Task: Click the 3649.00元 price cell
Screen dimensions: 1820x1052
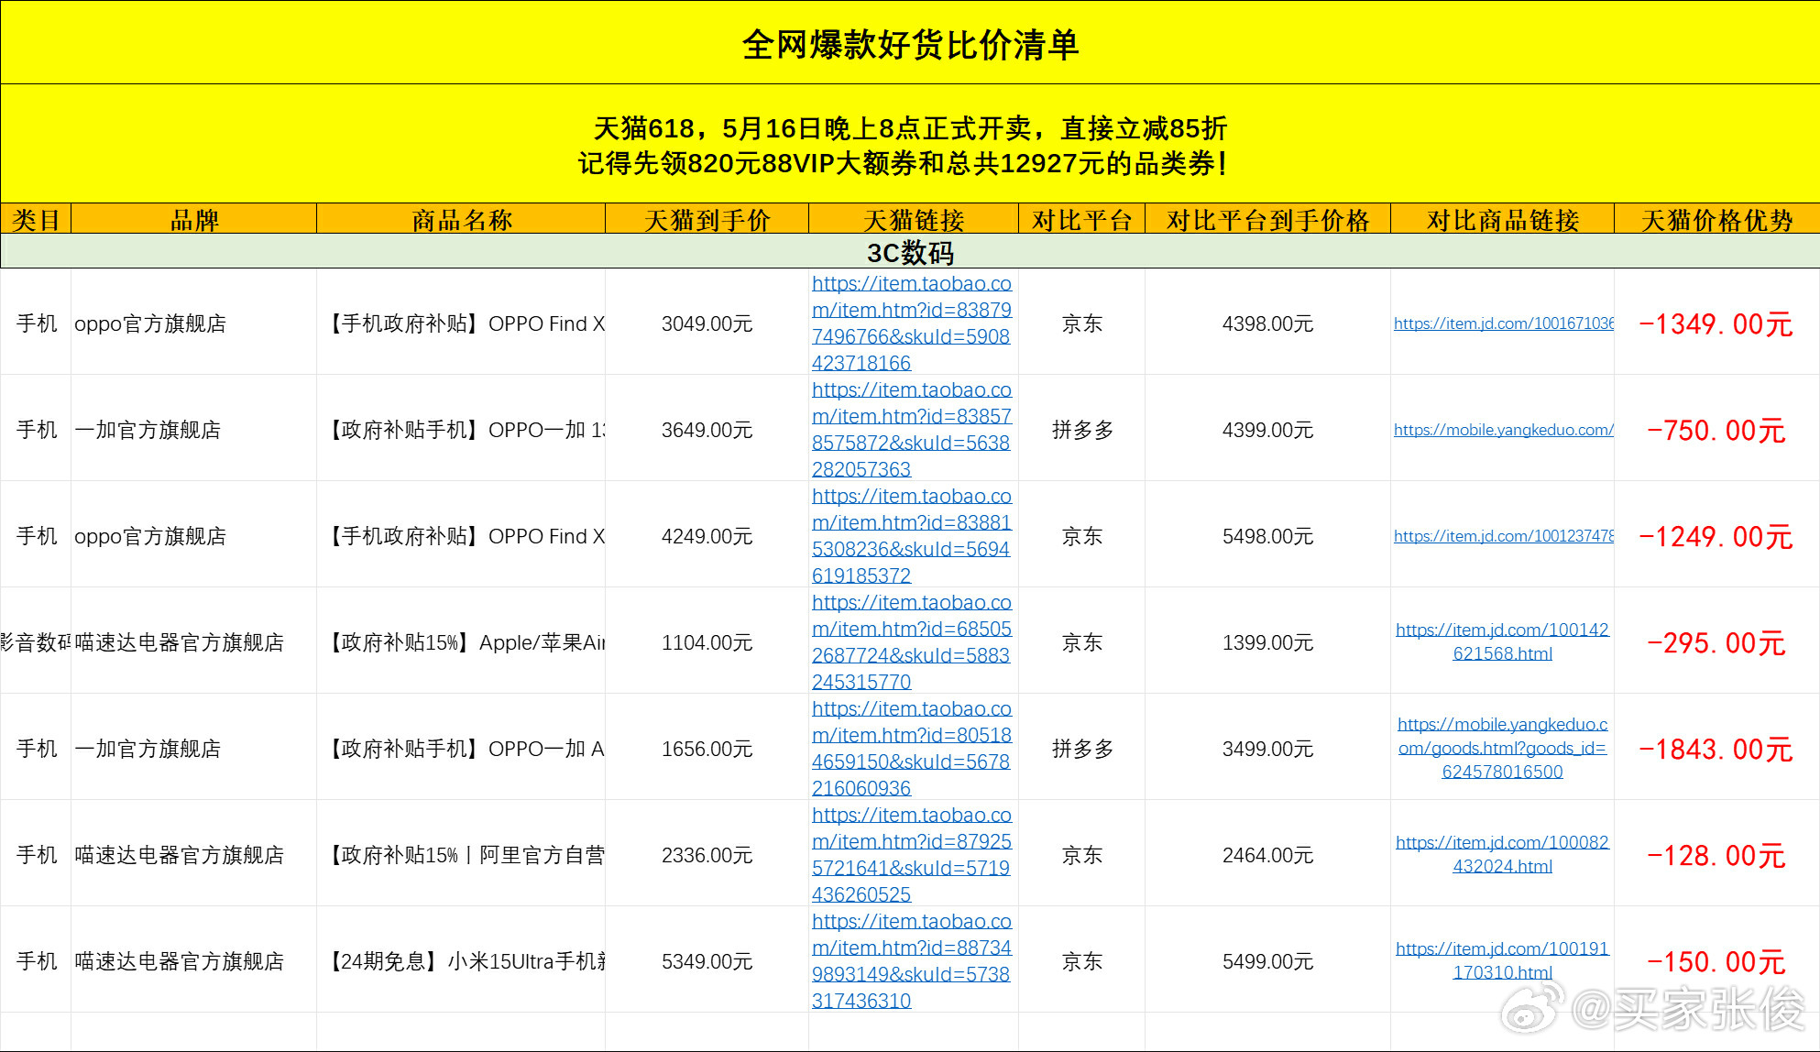Action: (707, 430)
